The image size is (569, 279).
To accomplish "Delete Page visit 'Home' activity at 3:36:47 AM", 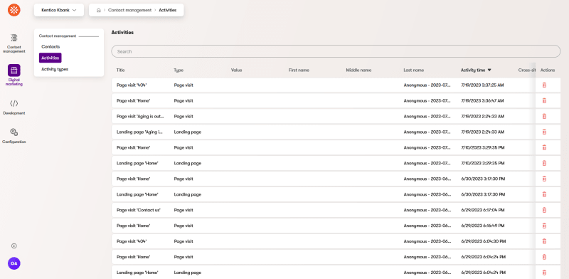I will coord(544,100).
